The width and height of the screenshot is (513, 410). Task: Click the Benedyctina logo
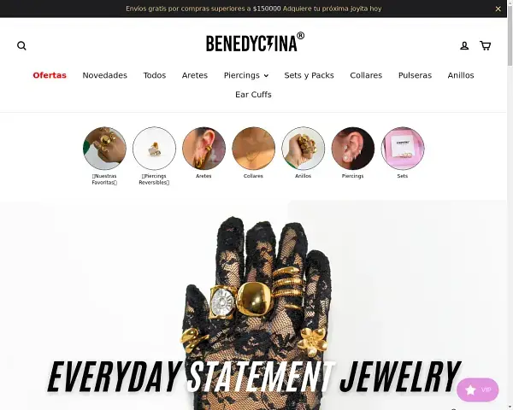(255, 42)
